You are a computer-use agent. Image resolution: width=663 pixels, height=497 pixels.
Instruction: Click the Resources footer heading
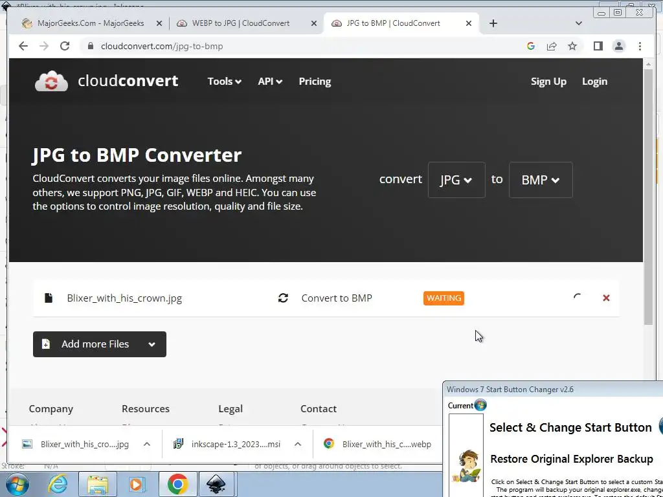point(146,409)
